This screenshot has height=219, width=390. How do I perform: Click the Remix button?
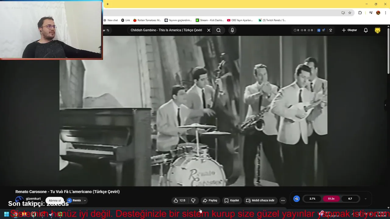tap(74, 200)
